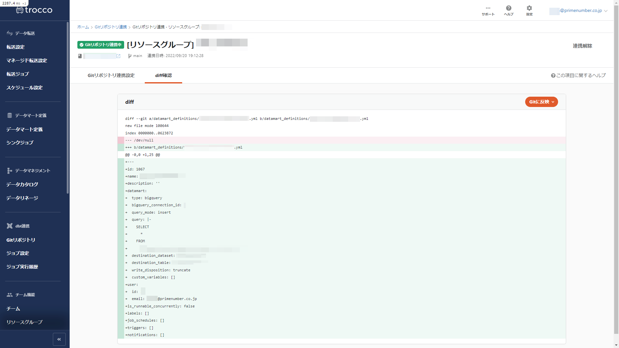This screenshot has height=348, width=619.
Task: Open マネージド転送設定 in sidebar
Action: pyautogui.click(x=27, y=61)
